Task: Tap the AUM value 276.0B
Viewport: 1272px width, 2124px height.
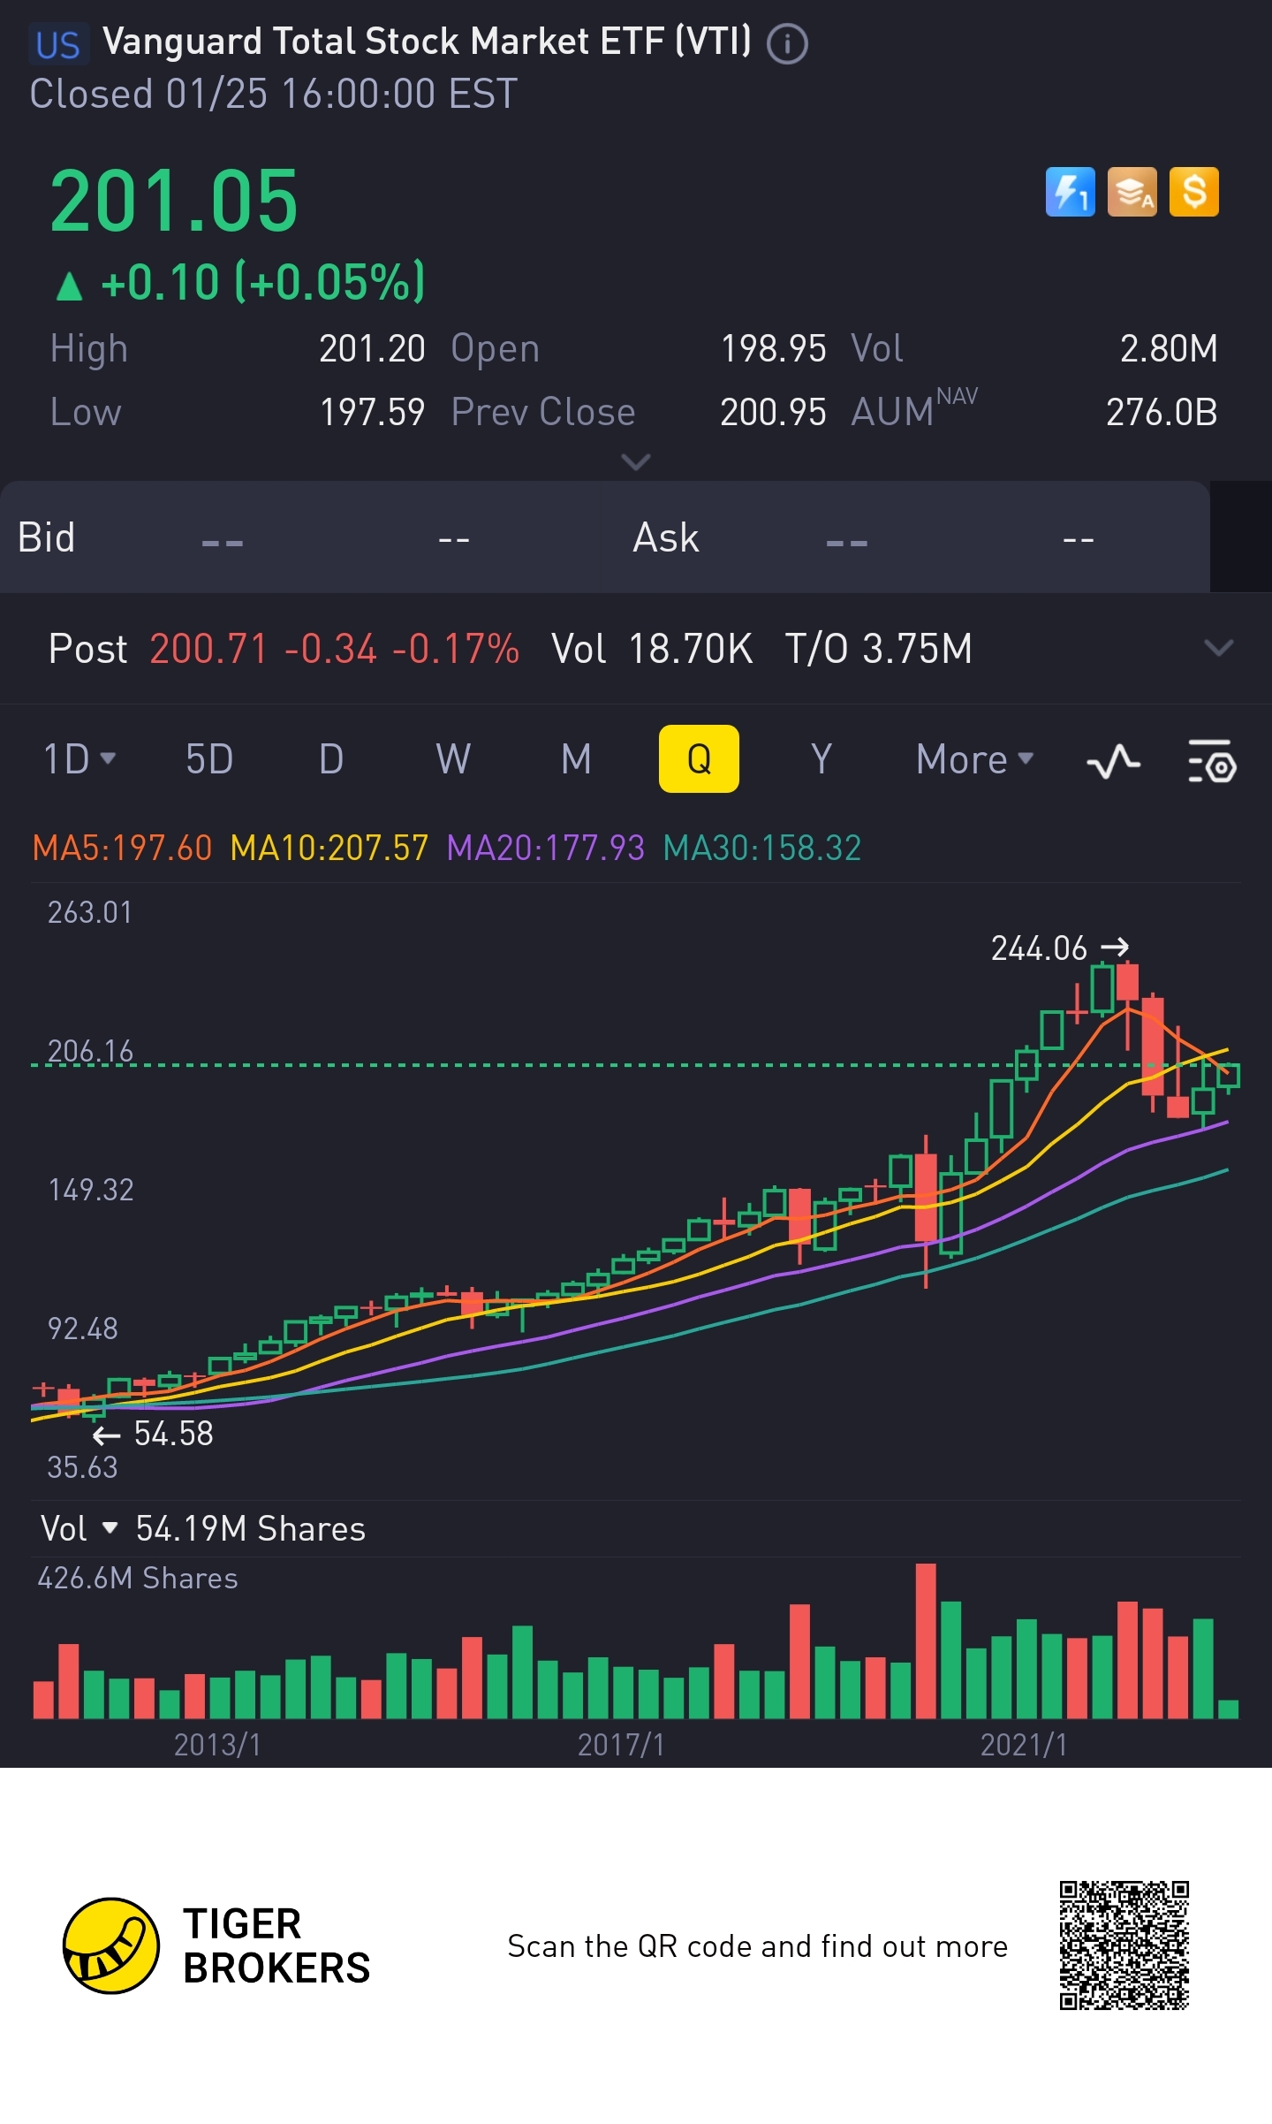Action: (1162, 412)
